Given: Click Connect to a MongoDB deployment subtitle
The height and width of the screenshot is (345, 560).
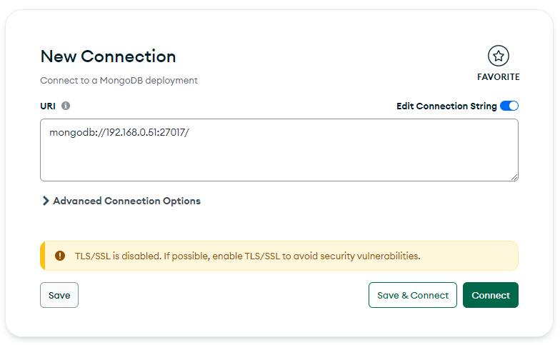Looking at the screenshot, I should pos(119,80).
